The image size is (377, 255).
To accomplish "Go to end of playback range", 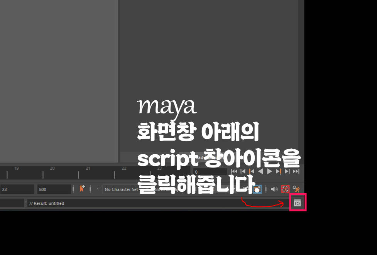I will [x=296, y=171].
